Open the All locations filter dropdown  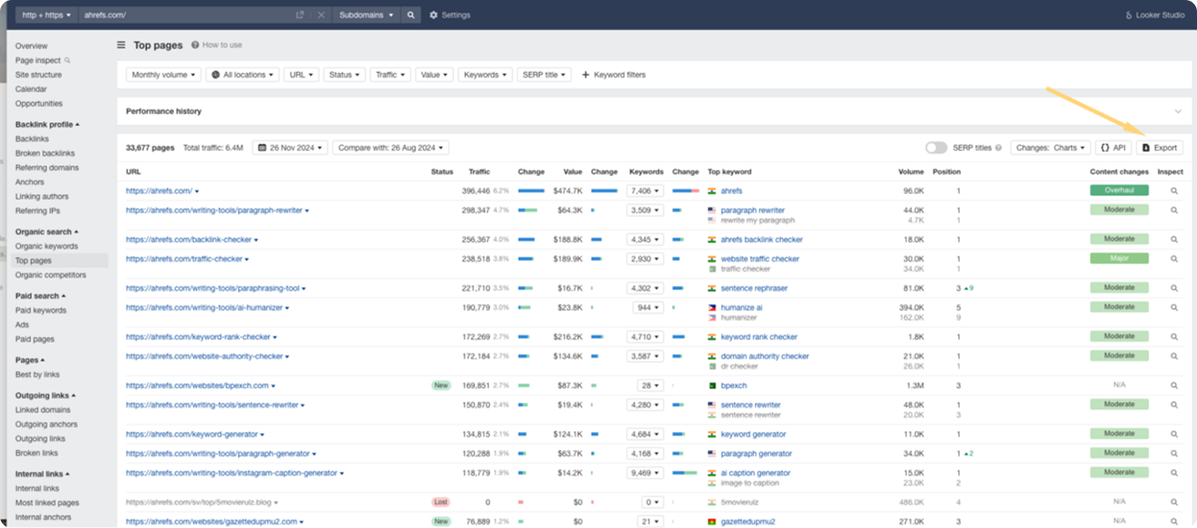tap(243, 75)
